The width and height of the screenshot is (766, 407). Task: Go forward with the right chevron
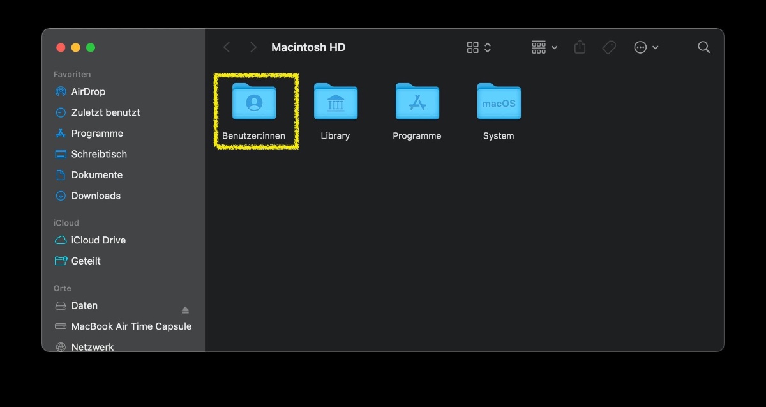click(253, 47)
